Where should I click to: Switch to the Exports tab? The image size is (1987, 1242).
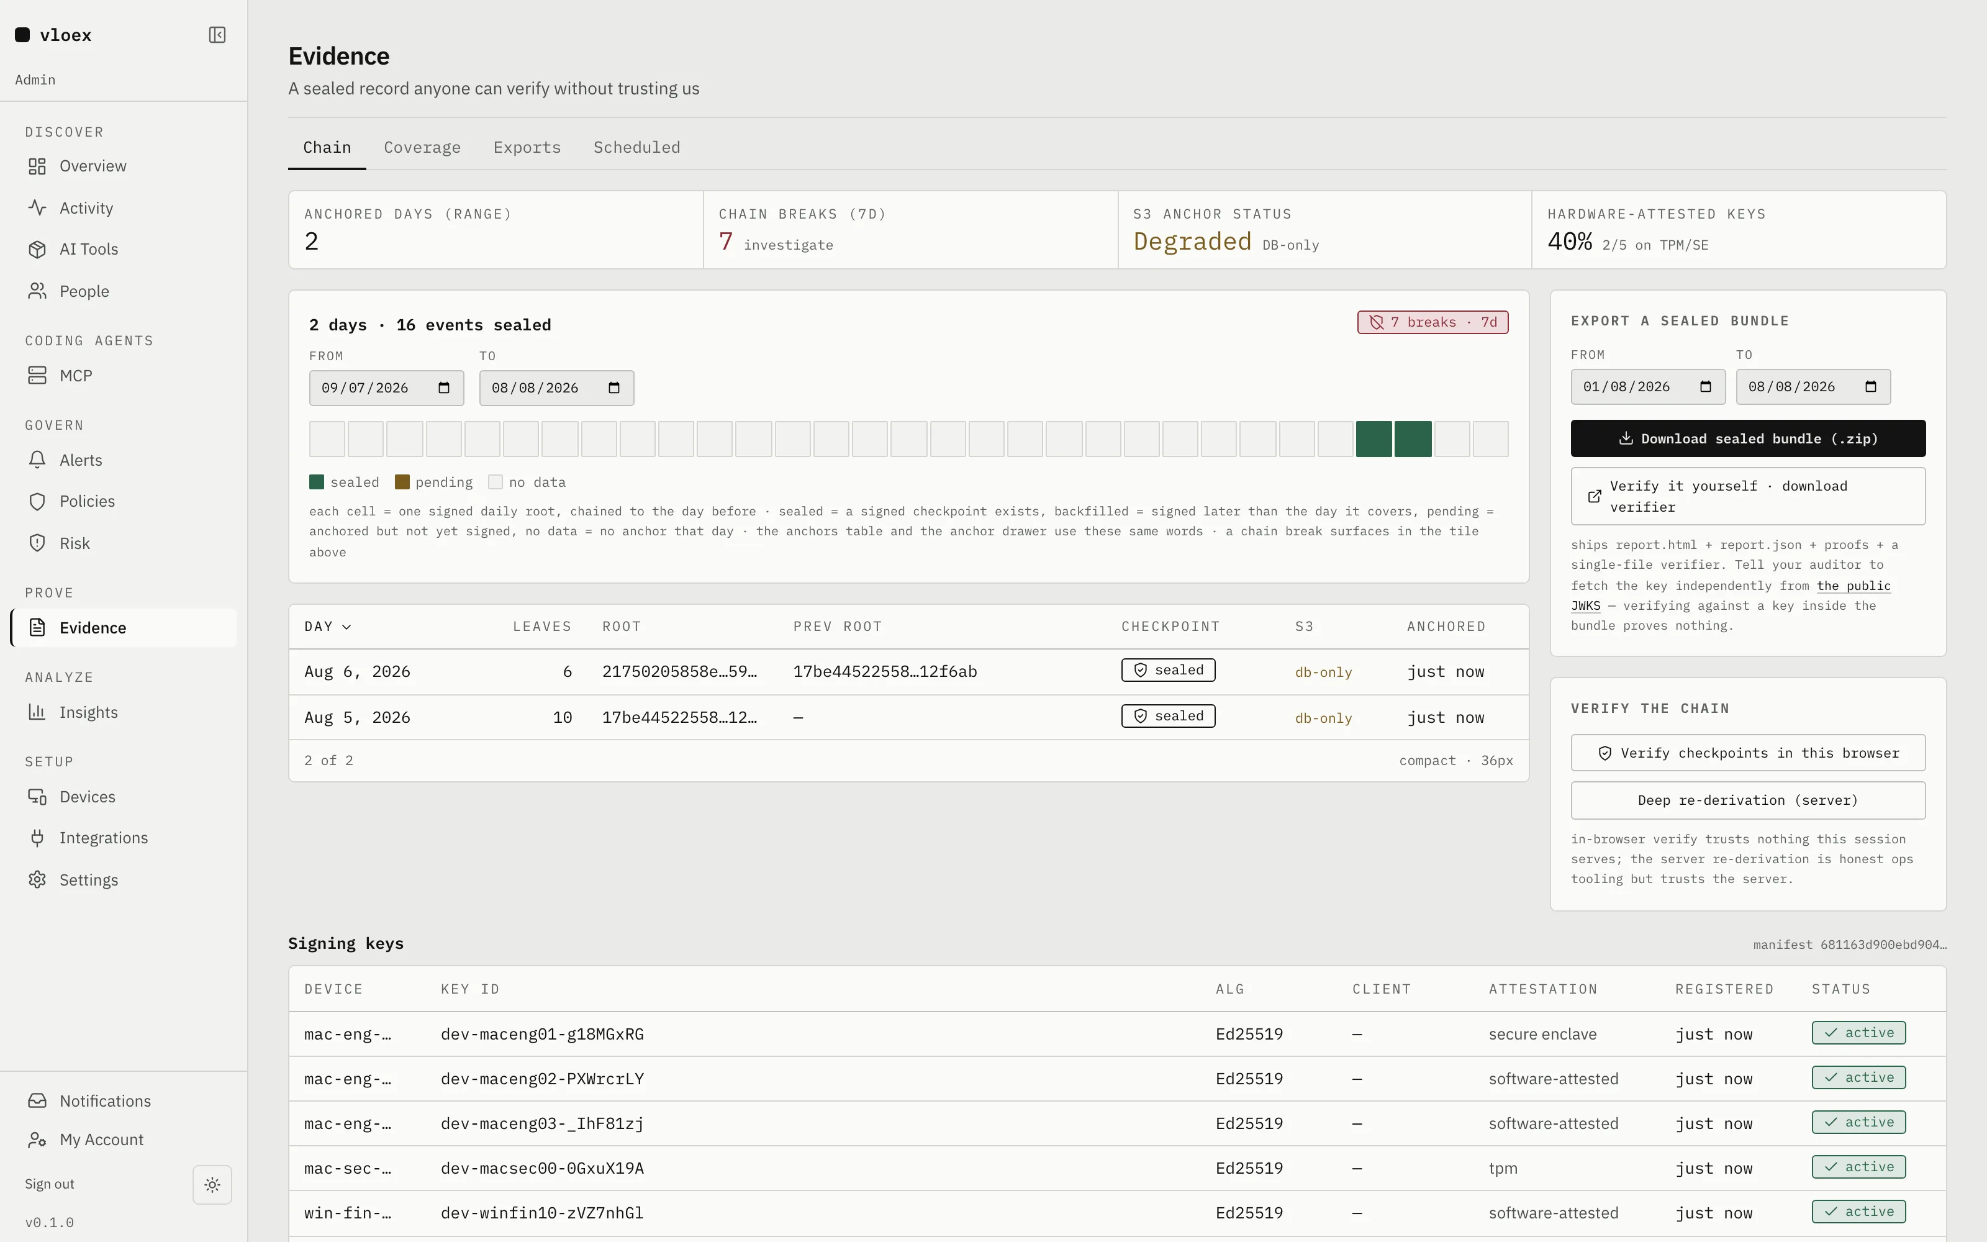click(527, 148)
